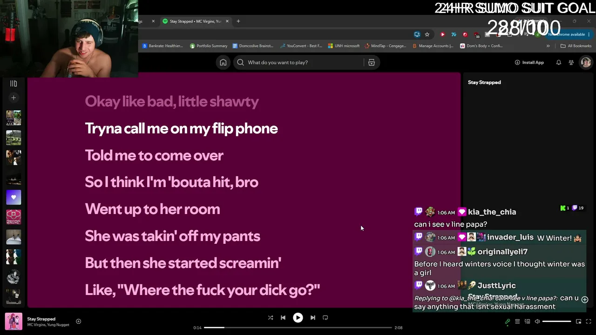Skip to the next track
Screen dimensions: 596x335
313,318
